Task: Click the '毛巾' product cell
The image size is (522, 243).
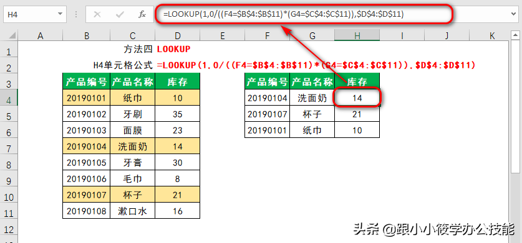Action: [132, 178]
